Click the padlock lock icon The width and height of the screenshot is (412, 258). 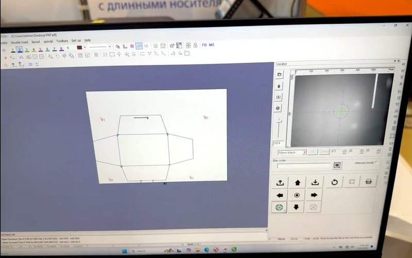click(195, 45)
